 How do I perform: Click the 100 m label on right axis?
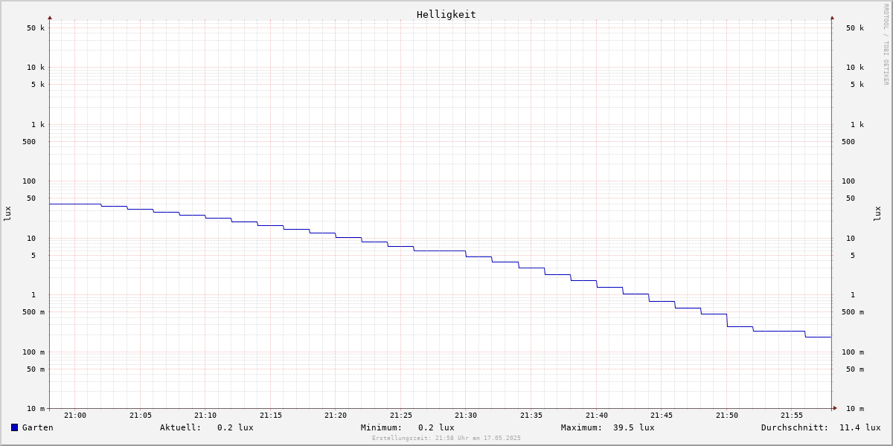853,352
